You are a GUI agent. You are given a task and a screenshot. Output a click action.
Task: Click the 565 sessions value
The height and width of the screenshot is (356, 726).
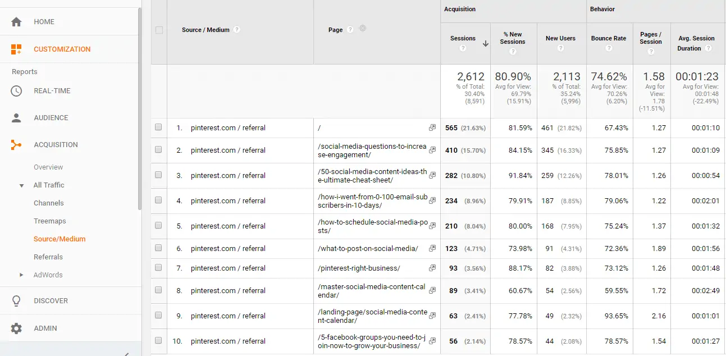pos(451,128)
